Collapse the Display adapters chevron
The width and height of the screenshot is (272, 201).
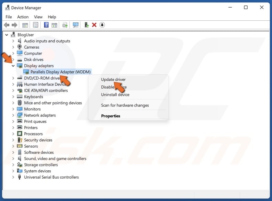13,66
